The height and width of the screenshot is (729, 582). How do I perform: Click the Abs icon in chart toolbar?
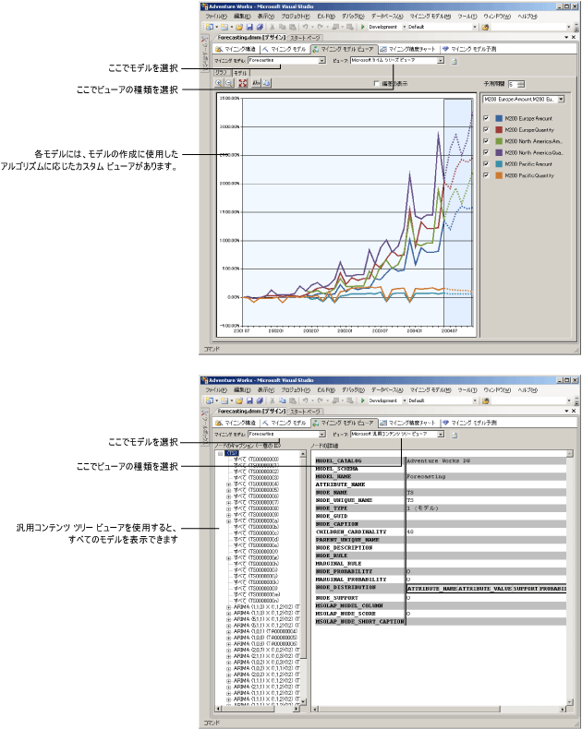pyautogui.click(x=254, y=82)
